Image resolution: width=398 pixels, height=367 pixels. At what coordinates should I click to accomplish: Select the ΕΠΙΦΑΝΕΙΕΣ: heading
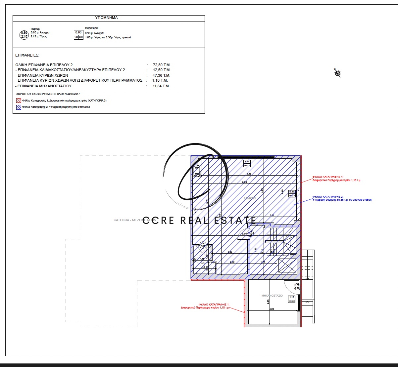point(27,56)
